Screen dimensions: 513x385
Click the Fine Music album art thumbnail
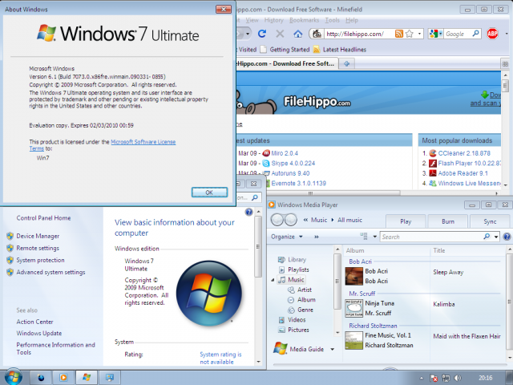[x=353, y=340]
